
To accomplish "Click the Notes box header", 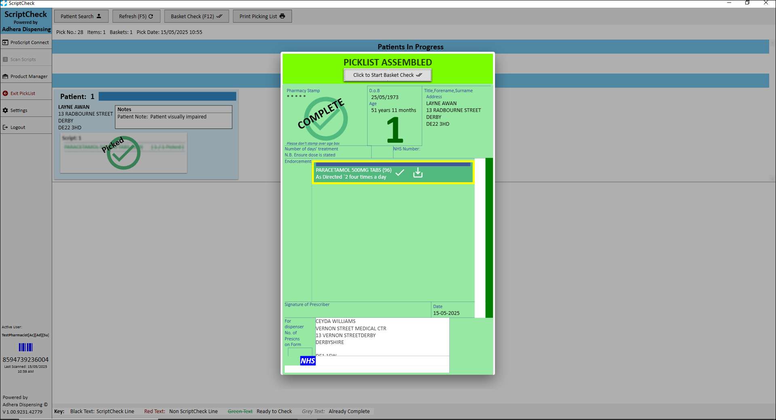I will pos(174,110).
